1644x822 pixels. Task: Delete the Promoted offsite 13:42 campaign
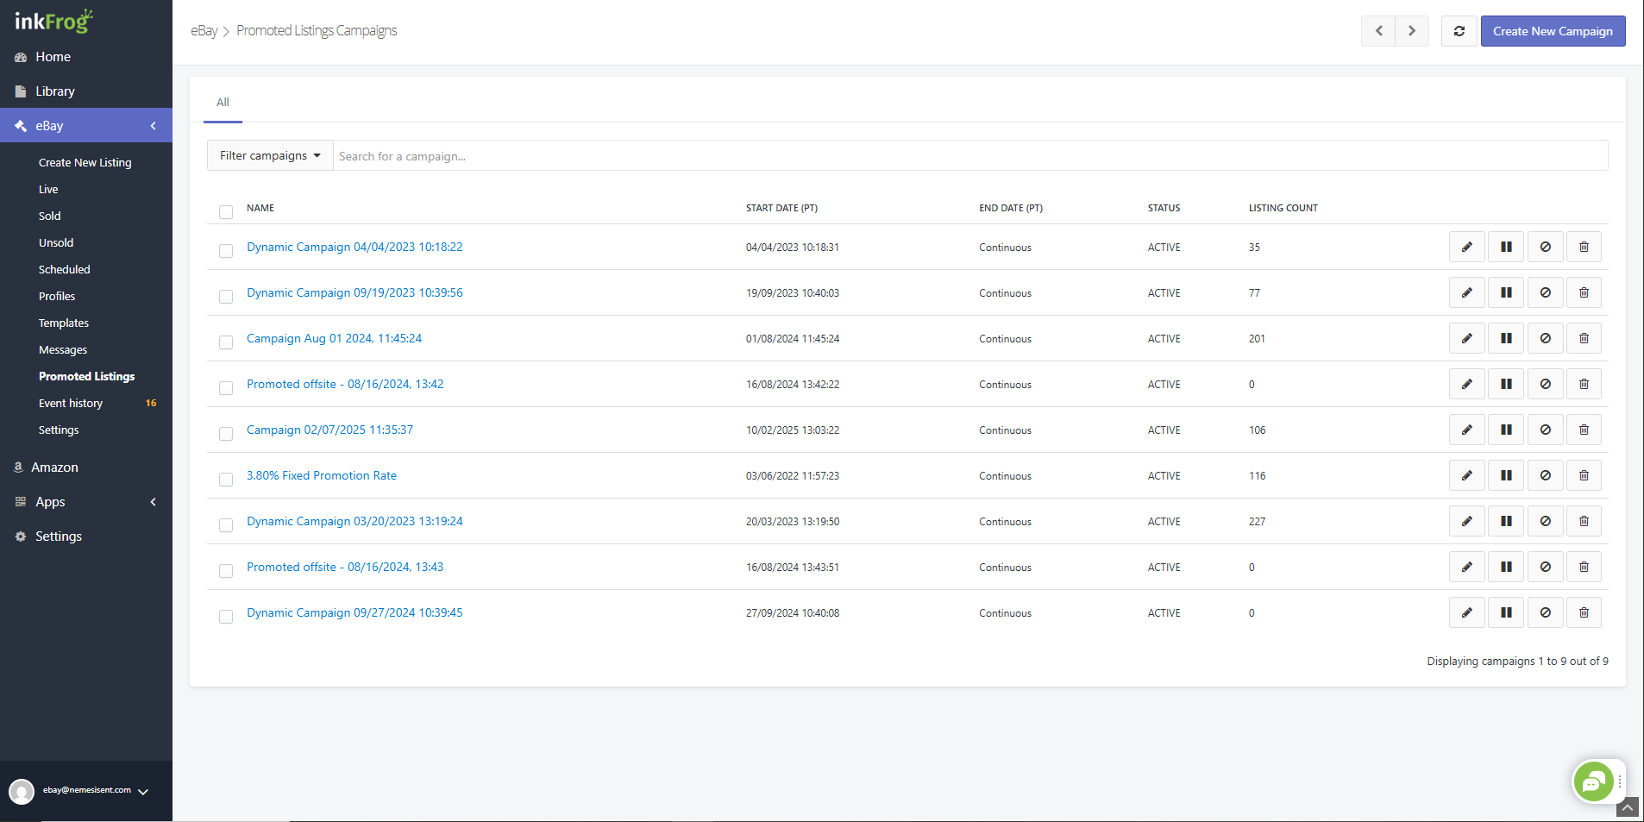pos(1584,384)
